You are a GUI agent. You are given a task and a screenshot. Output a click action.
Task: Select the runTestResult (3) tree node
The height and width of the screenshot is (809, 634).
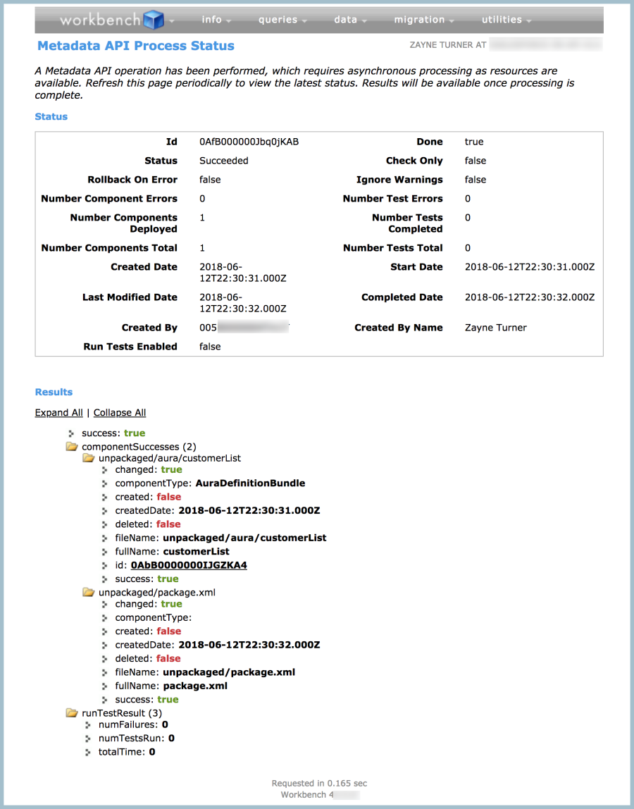point(122,713)
